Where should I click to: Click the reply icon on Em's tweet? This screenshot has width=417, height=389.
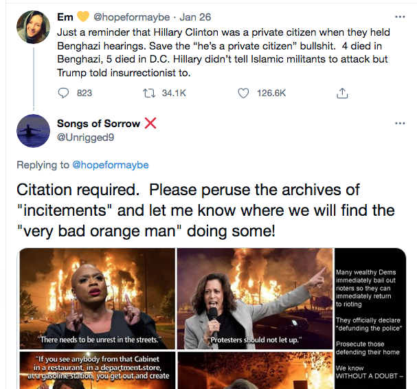[64, 93]
